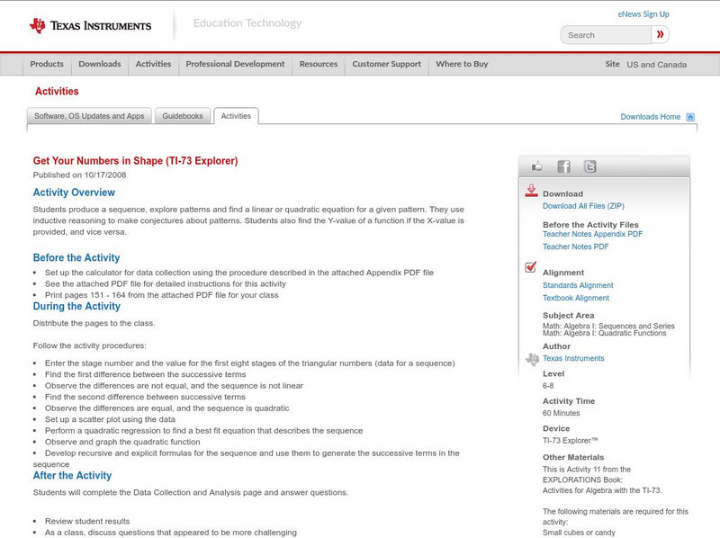Click 'Review student results' bullet
Screen dimensions: 720x538
click(87, 522)
